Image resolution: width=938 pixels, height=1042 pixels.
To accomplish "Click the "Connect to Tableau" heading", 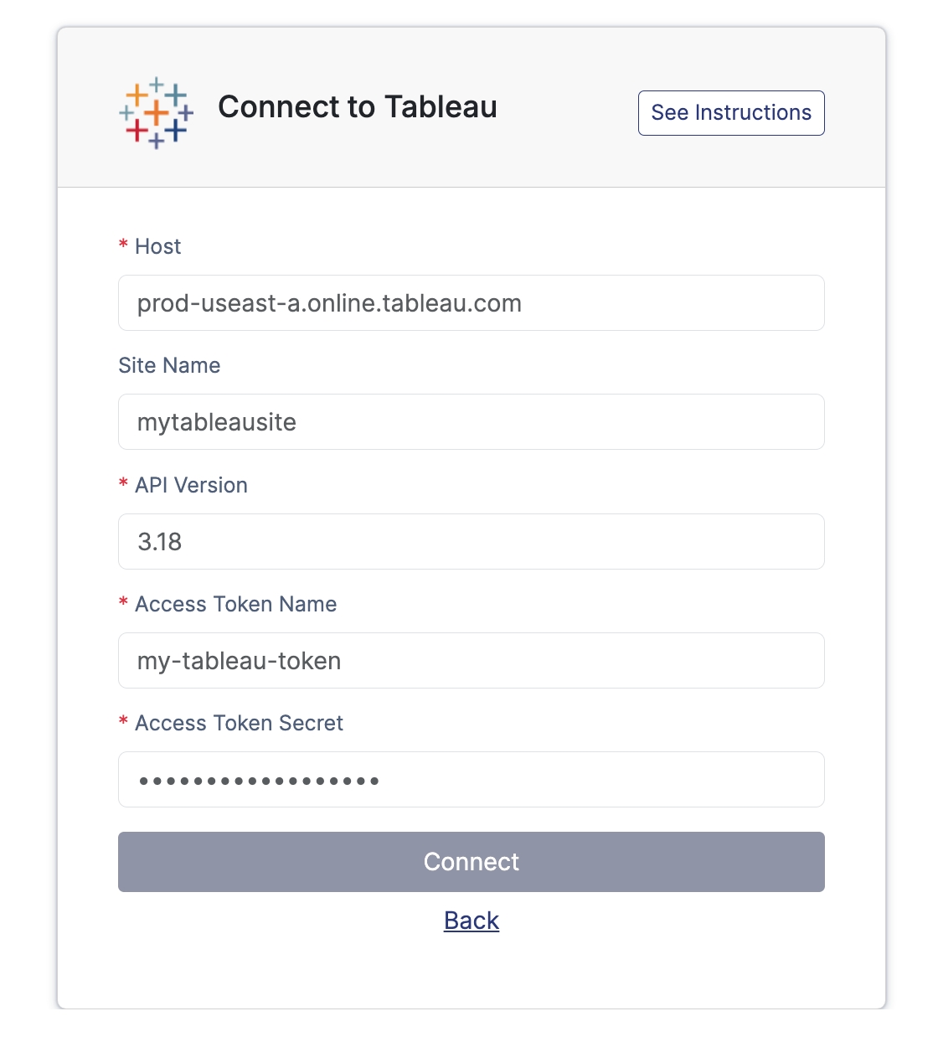I will 358,107.
